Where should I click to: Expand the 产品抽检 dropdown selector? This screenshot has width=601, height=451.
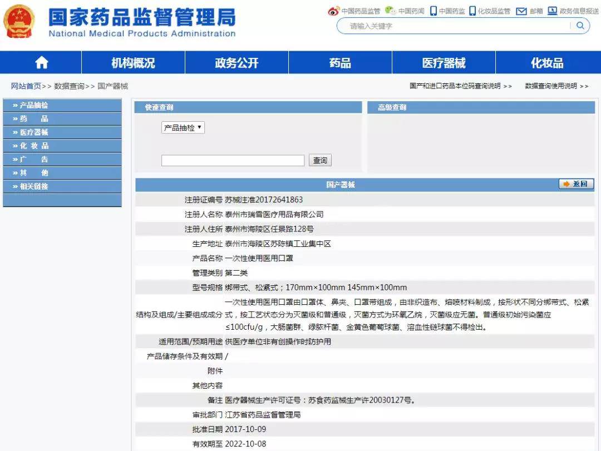[183, 127]
